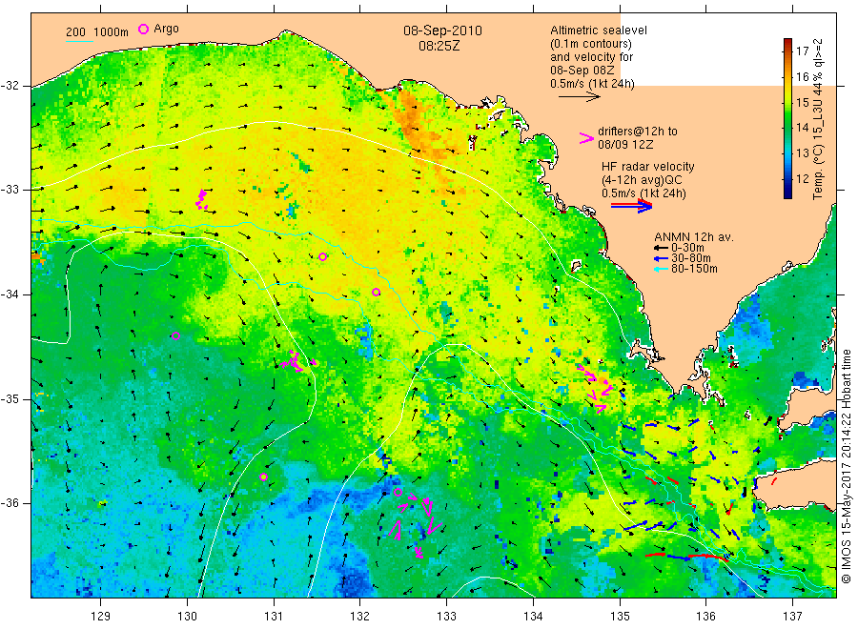Click the latitude axis label -33
The width and height of the screenshot is (858, 629).
(x=10, y=190)
